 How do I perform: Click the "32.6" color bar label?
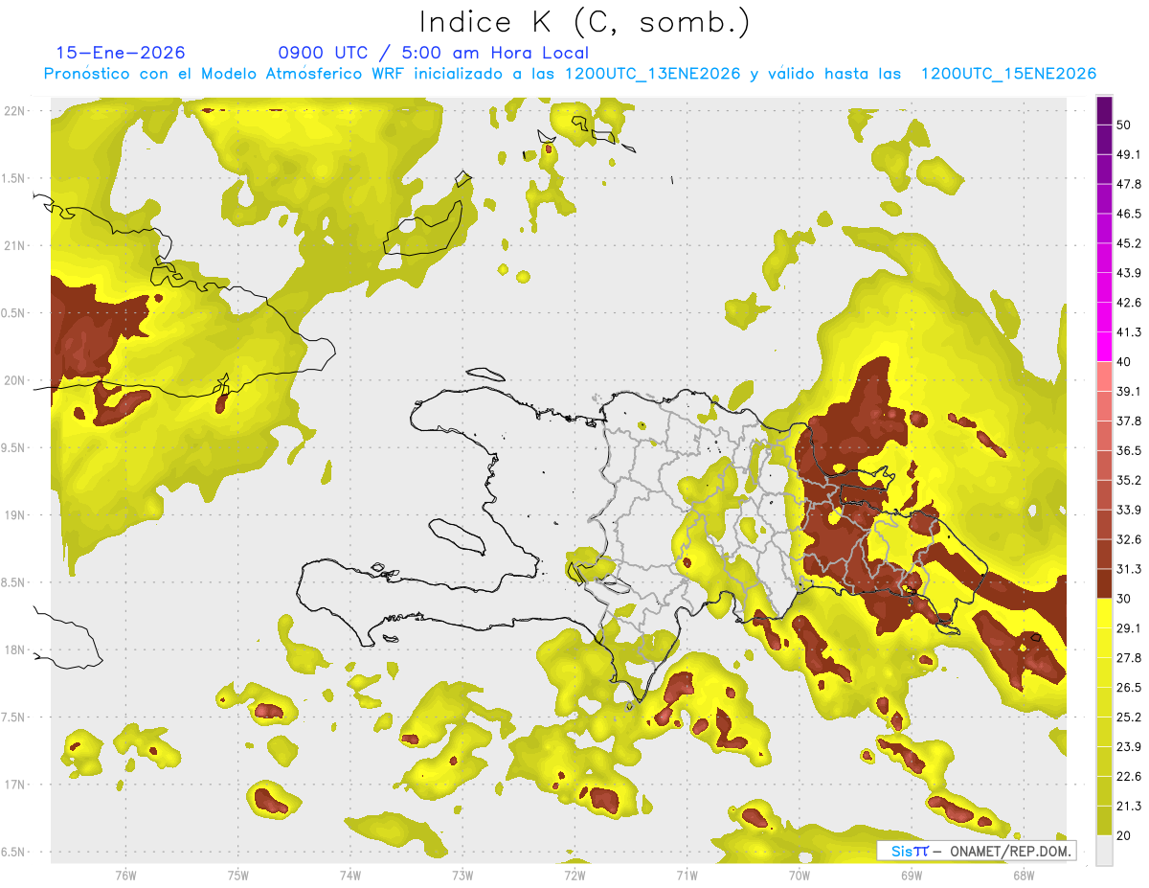[1129, 540]
